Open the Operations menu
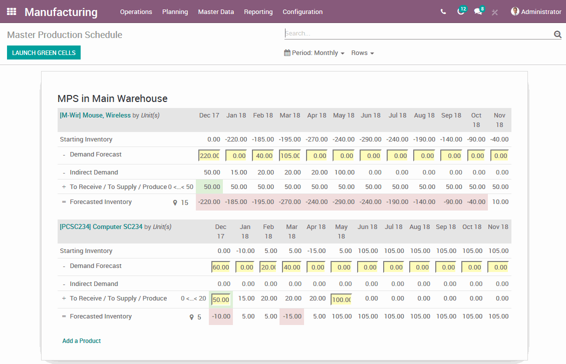This screenshot has width=566, height=364. [x=136, y=11]
